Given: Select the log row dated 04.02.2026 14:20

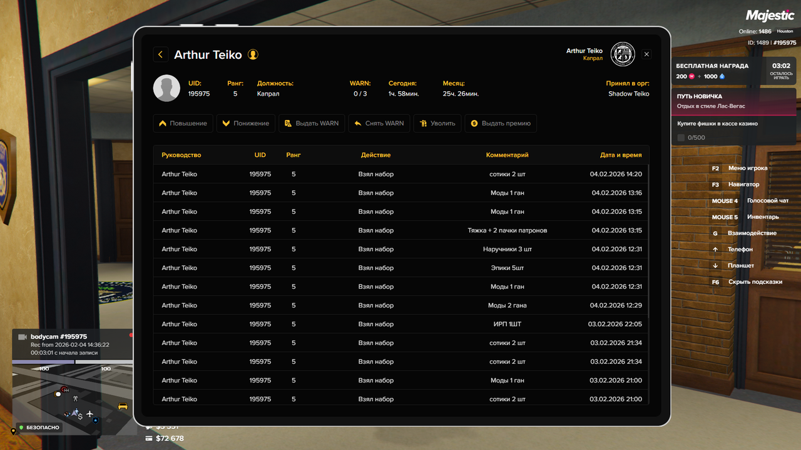Looking at the screenshot, I should tap(401, 174).
